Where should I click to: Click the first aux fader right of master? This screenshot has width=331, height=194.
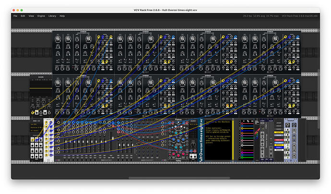pyautogui.click(x=120, y=145)
